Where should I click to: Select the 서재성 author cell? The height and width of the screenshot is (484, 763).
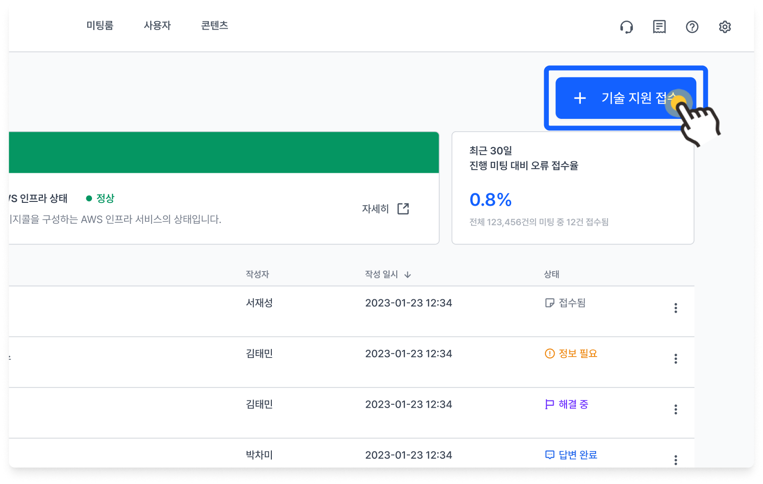(x=259, y=303)
